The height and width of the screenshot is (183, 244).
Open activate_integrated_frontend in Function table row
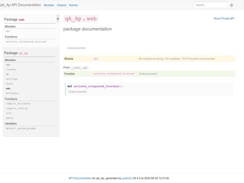click(114, 74)
